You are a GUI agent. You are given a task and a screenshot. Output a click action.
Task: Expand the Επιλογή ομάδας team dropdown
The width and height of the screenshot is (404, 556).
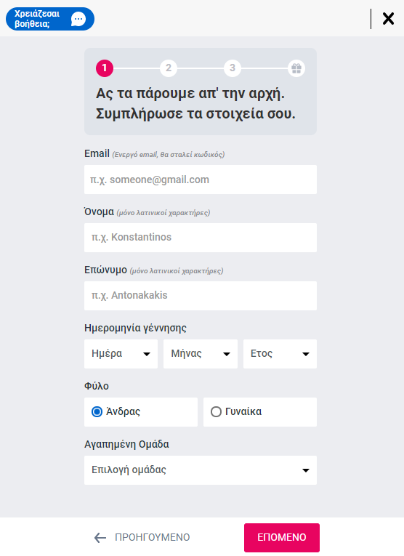(x=201, y=470)
